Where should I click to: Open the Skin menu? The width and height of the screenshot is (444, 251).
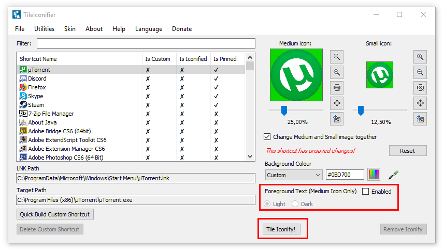[x=69, y=29]
